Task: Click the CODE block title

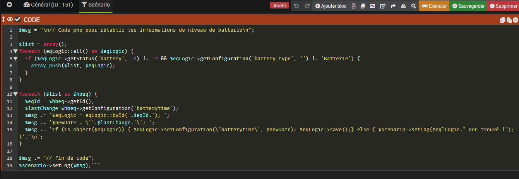Action: tap(32, 20)
